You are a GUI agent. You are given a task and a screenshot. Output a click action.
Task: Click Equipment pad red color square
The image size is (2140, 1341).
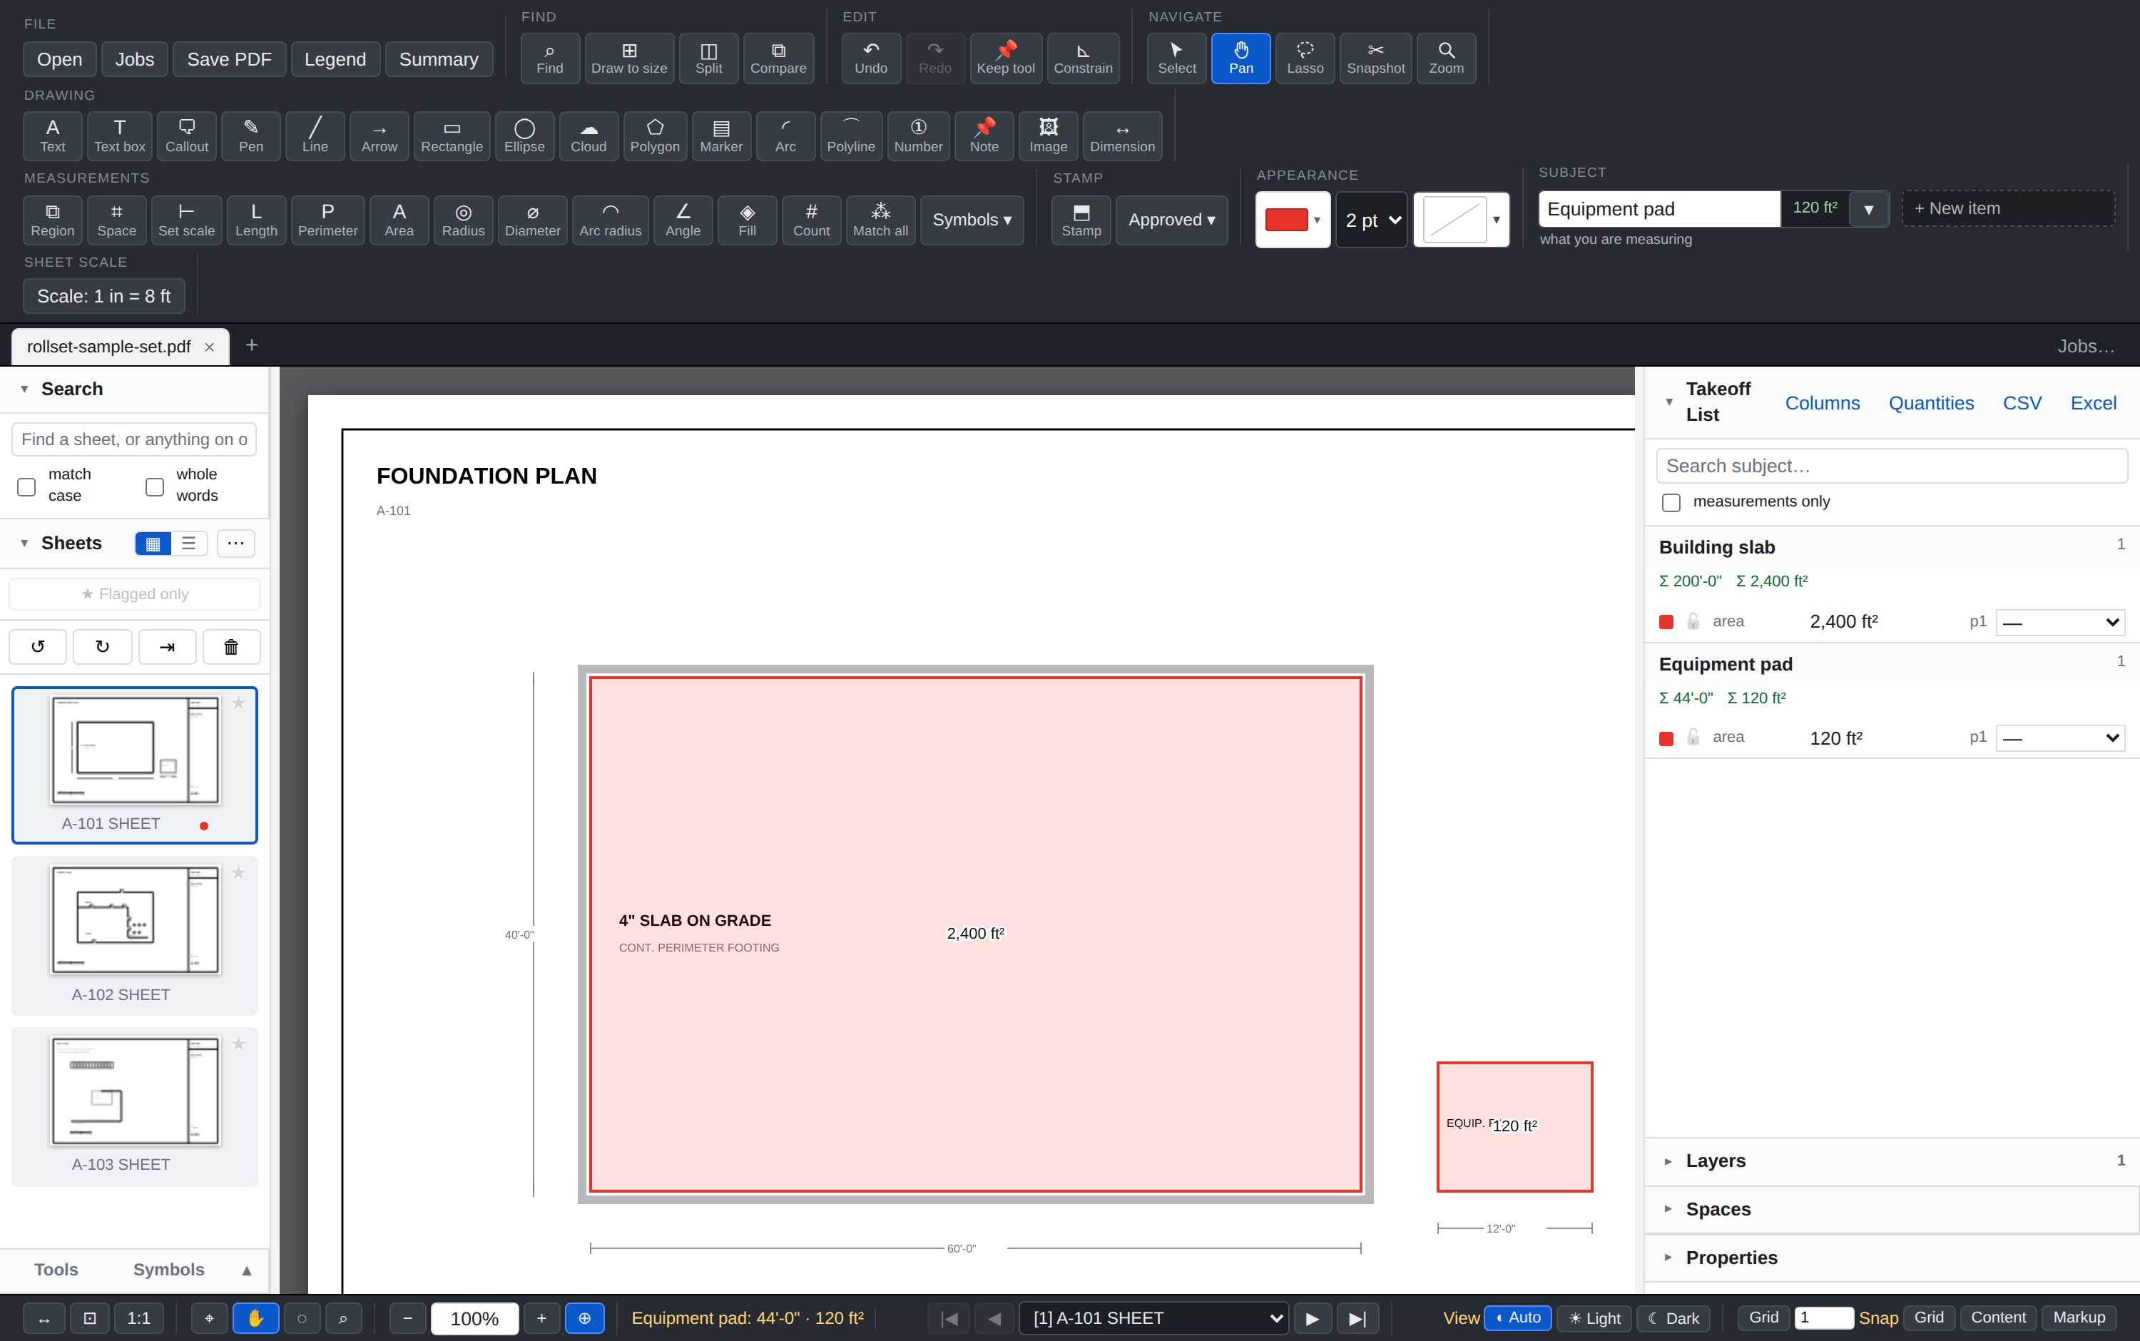1666,739
